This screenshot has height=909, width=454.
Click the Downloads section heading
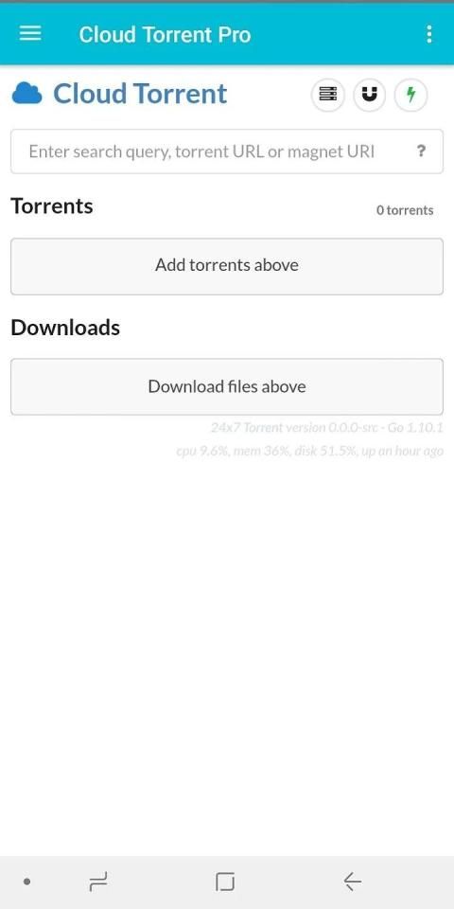(65, 328)
